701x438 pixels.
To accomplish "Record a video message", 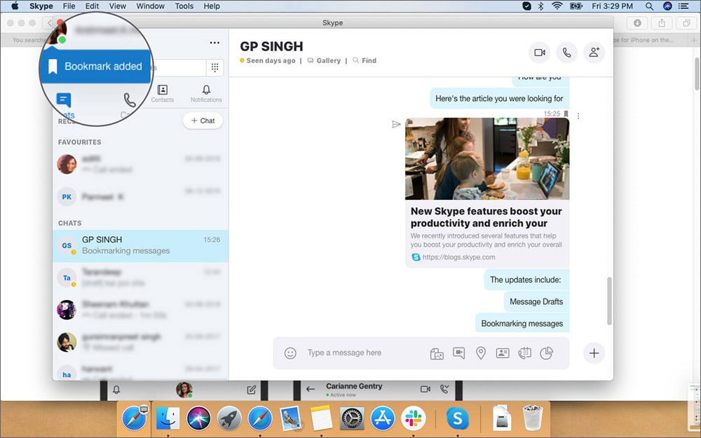I will [x=459, y=353].
